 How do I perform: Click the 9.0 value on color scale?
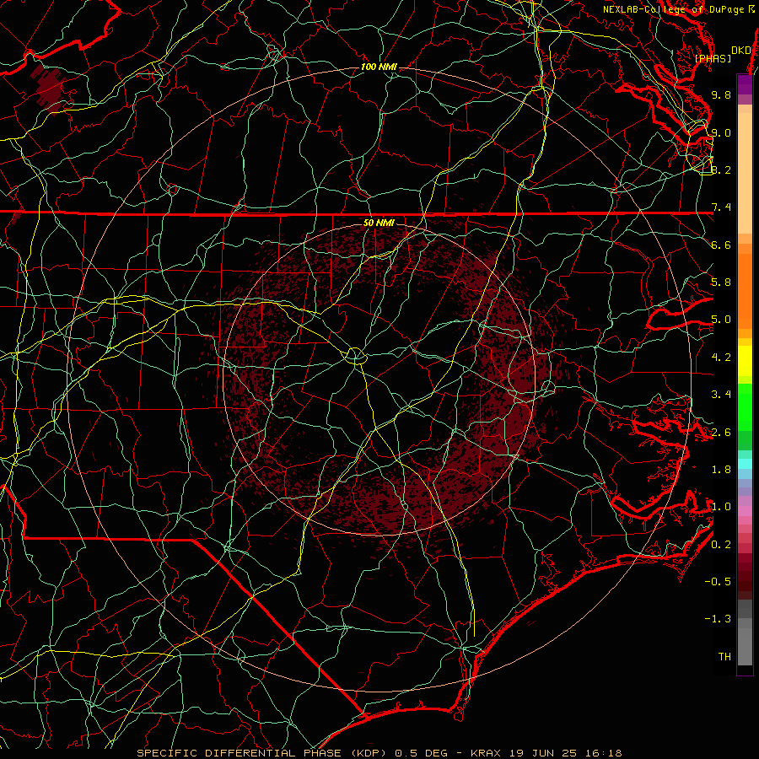tap(721, 132)
